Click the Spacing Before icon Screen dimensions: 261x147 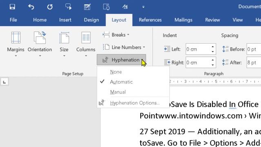coord(226,49)
